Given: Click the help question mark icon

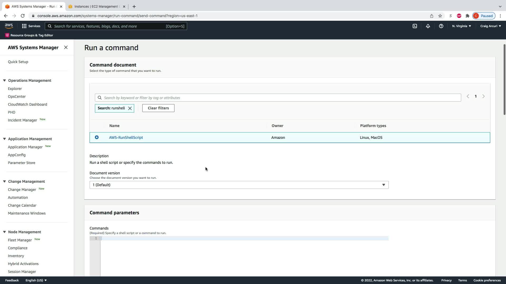Looking at the screenshot, I should coord(441,26).
